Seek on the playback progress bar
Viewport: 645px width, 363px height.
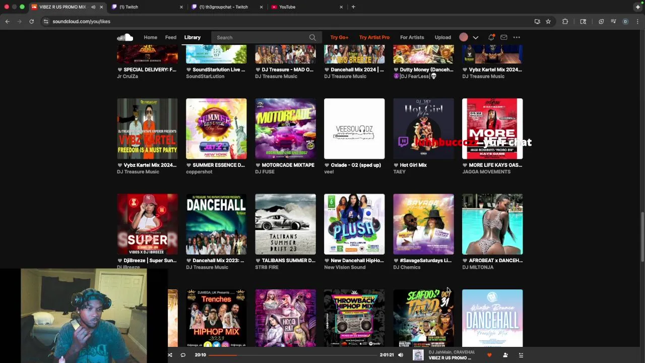pos(293,355)
